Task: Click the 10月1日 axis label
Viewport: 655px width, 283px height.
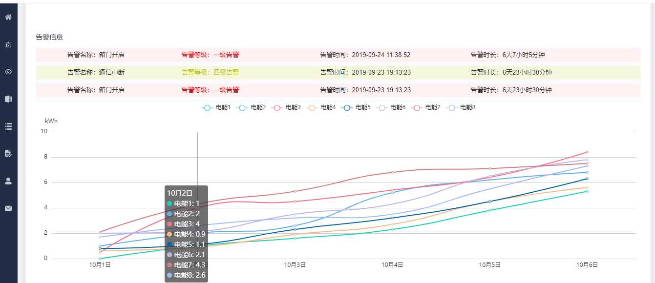Action: (100, 264)
